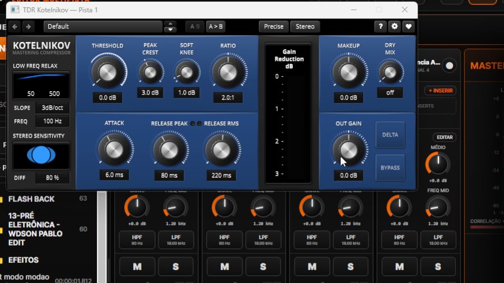Click the Attack knob
This screenshot has height=283, width=504.
tap(114, 149)
